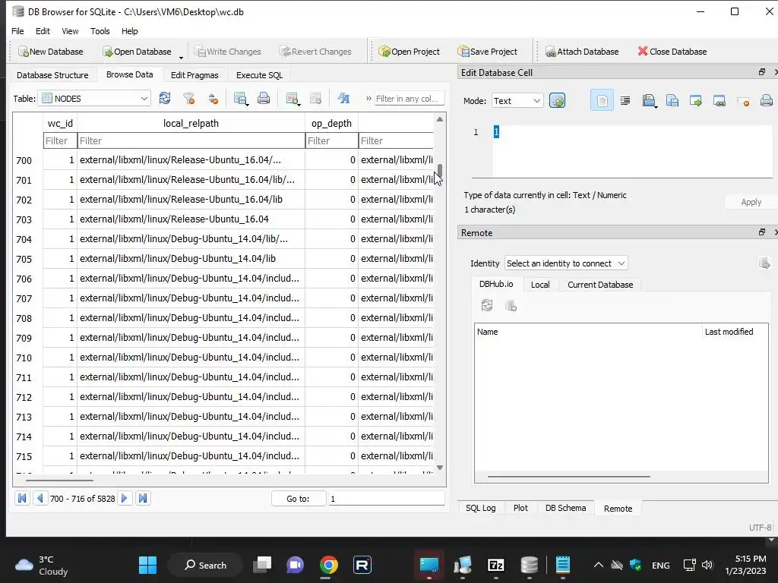Open the File menu
This screenshot has width=778, height=583.
[x=17, y=30]
